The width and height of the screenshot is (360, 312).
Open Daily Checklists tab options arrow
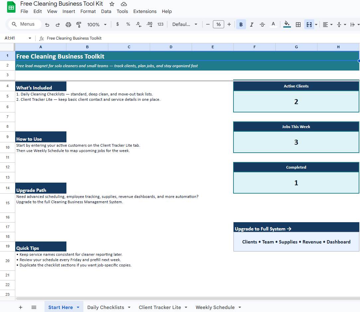pyautogui.click(x=129, y=307)
